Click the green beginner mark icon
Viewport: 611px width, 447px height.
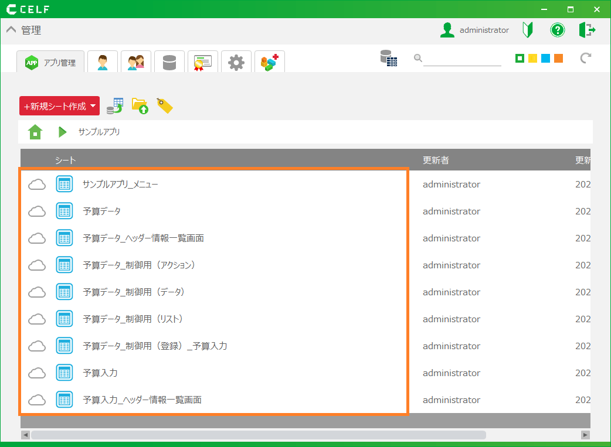click(528, 30)
